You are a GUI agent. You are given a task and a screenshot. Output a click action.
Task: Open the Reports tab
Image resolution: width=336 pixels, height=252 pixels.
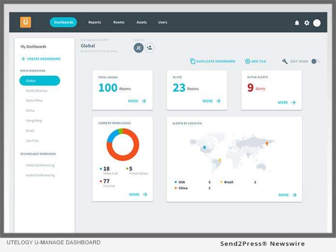coord(95,22)
